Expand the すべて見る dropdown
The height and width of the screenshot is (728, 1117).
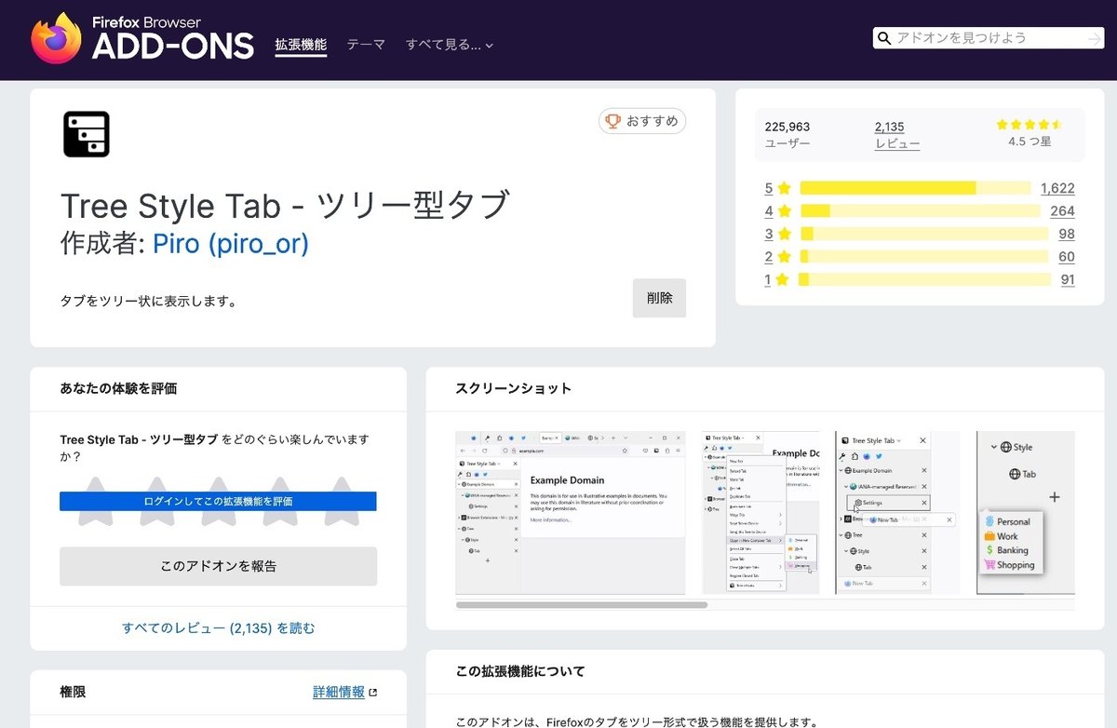coord(448,44)
